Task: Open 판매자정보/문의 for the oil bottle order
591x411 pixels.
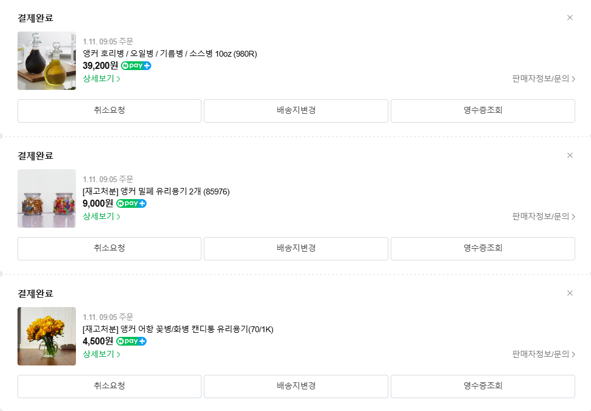Action: pyautogui.click(x=544, y=79)
